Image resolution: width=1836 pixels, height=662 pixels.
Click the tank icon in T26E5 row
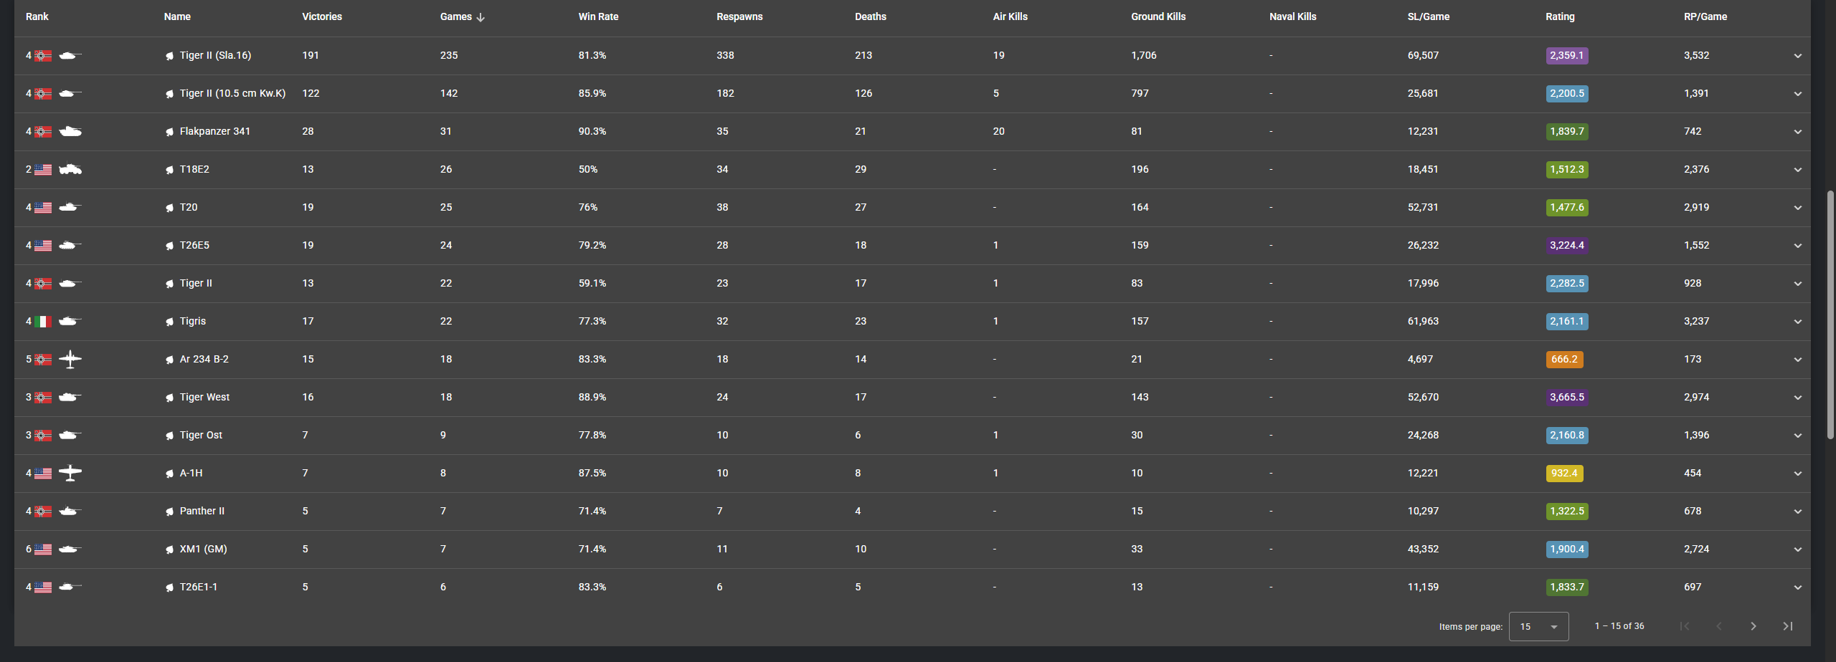pos(70,245)
